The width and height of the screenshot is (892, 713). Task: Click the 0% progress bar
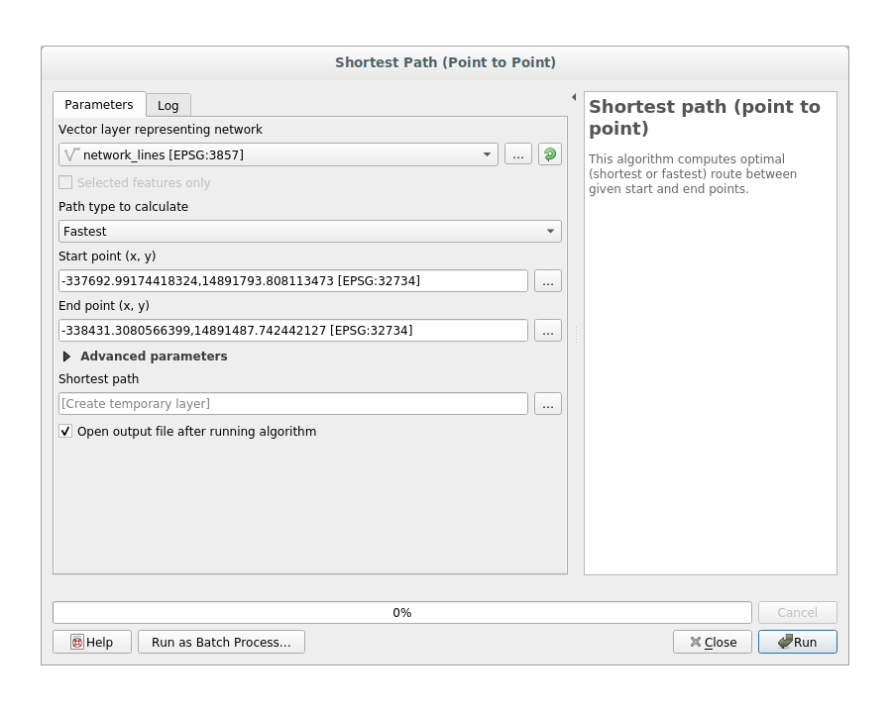point(401,613)
